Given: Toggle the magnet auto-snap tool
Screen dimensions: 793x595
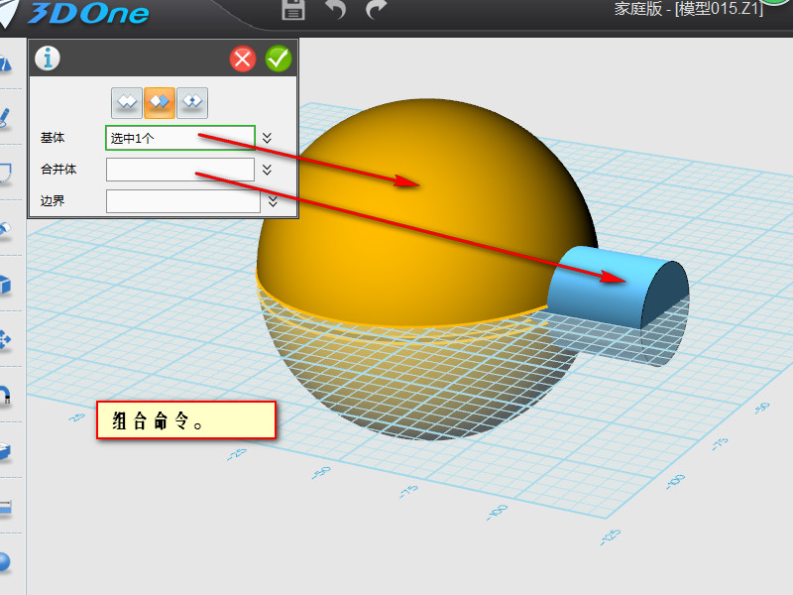Looking at the screenshot, I should point(6,396).
